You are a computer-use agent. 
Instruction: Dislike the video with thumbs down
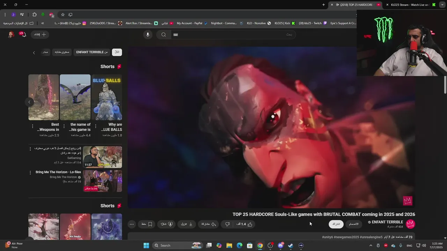click(x=227, y=224)
